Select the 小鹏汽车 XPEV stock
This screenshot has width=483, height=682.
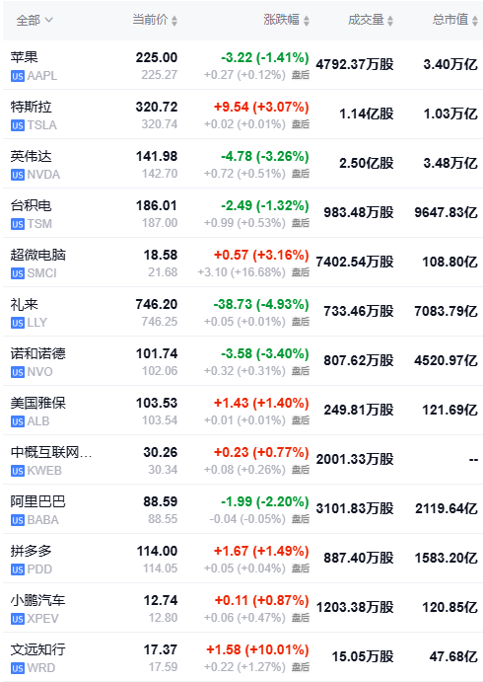tap(242, 608)
